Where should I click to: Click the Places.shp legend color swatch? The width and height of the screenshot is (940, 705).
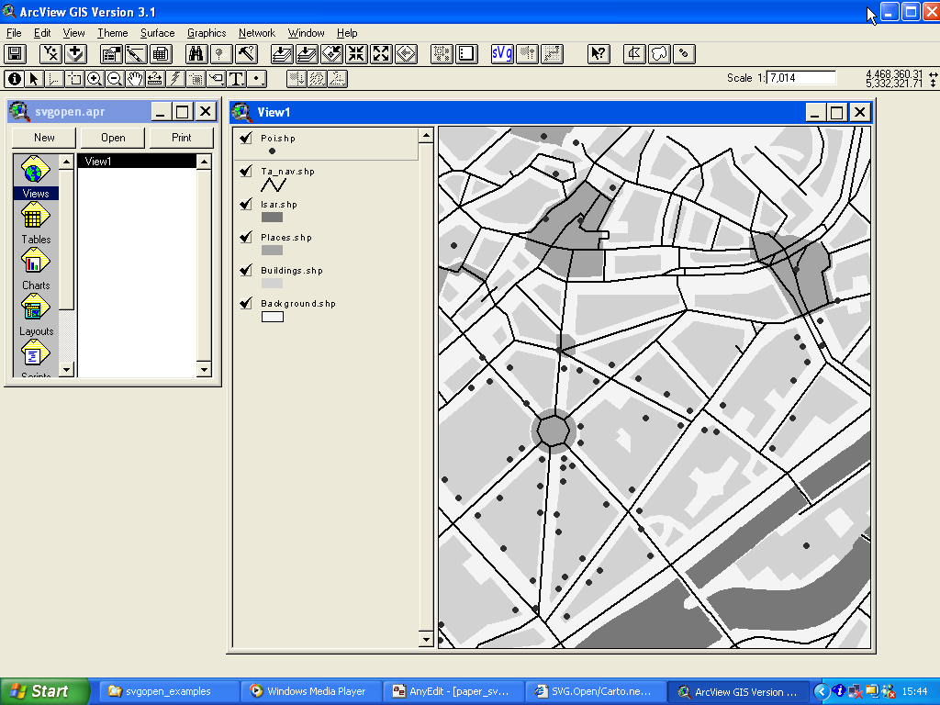[x=272, y=251]
